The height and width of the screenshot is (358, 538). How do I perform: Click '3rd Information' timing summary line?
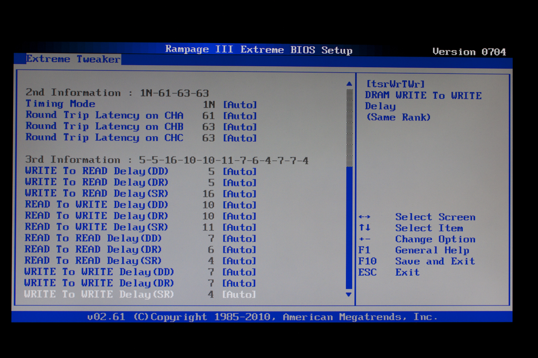[x=167, y=160]
